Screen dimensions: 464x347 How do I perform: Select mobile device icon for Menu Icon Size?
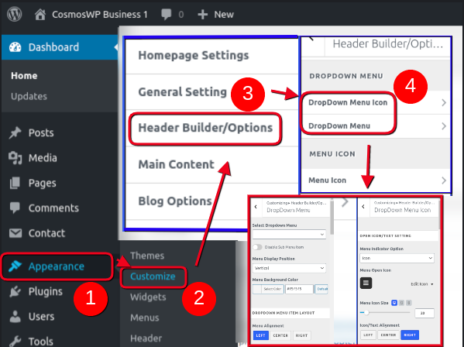[409, 303]
